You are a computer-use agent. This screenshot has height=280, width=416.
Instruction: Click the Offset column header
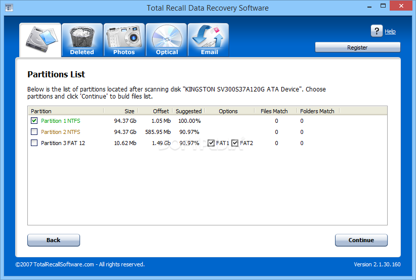click(x=155, y=111)
